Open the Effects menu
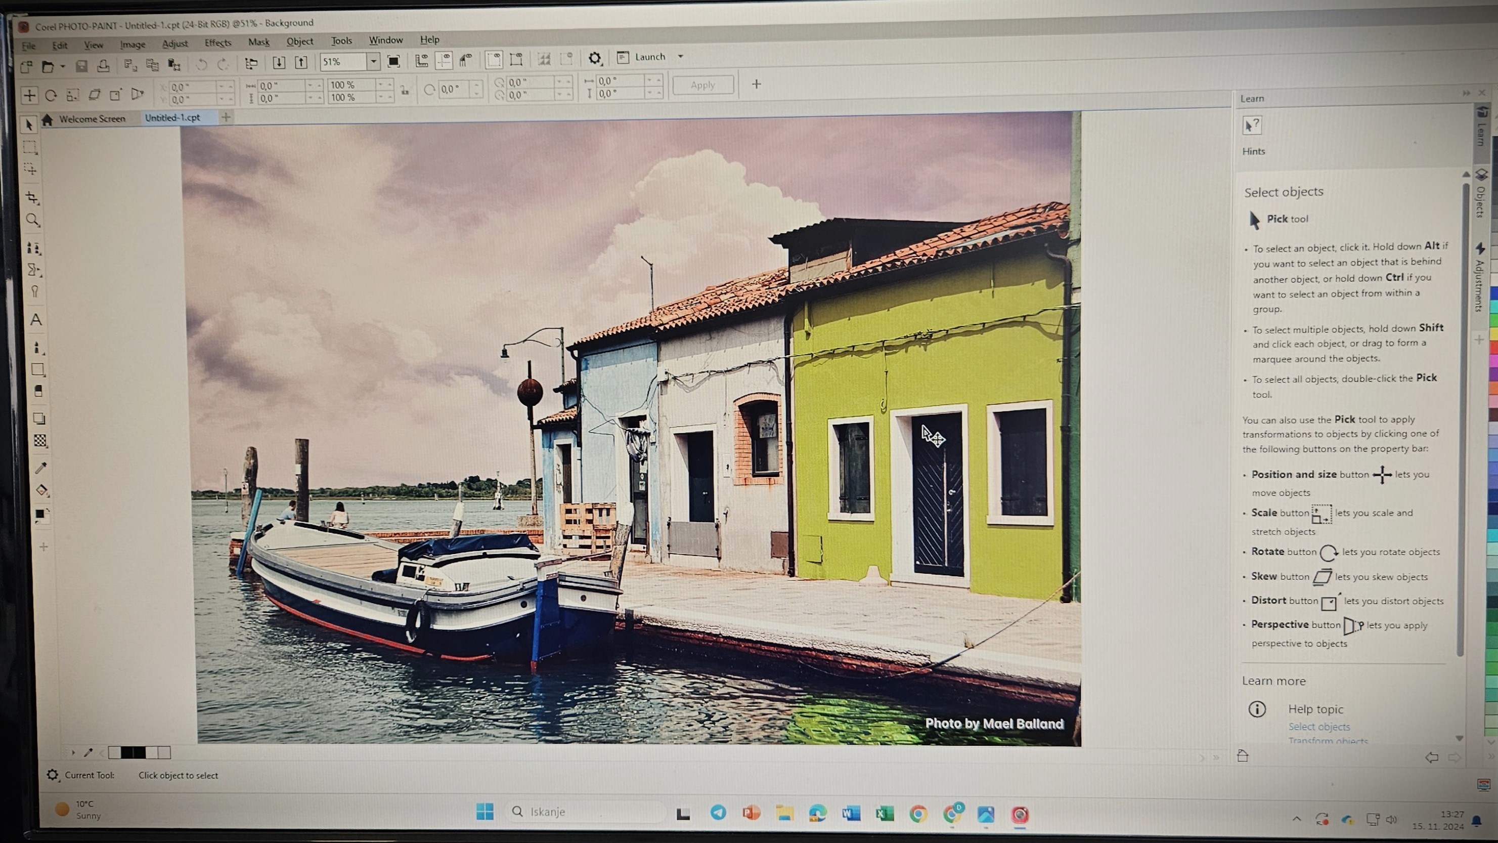This screenshot has height=843, width=1498. coord(218,43)
